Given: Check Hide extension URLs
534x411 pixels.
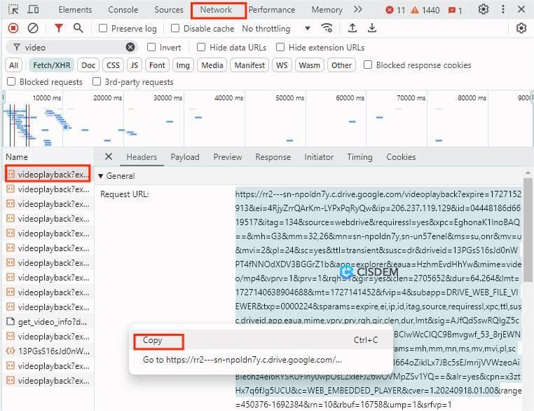Looking at the screenshot, I should pyautogui.click(x=280, y=47).
